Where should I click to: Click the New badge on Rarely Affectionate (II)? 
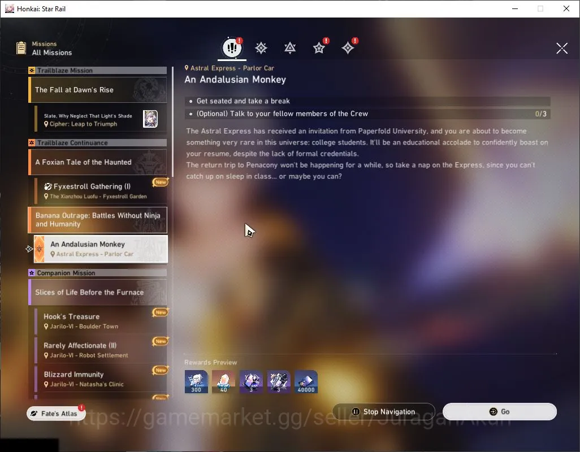(161, 341)
